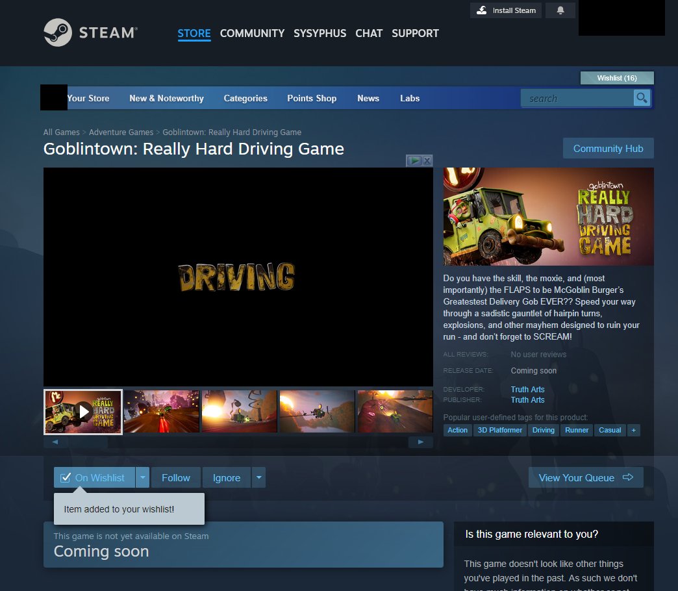
Task: Click the main video player area
Action: tap(238, 277)
